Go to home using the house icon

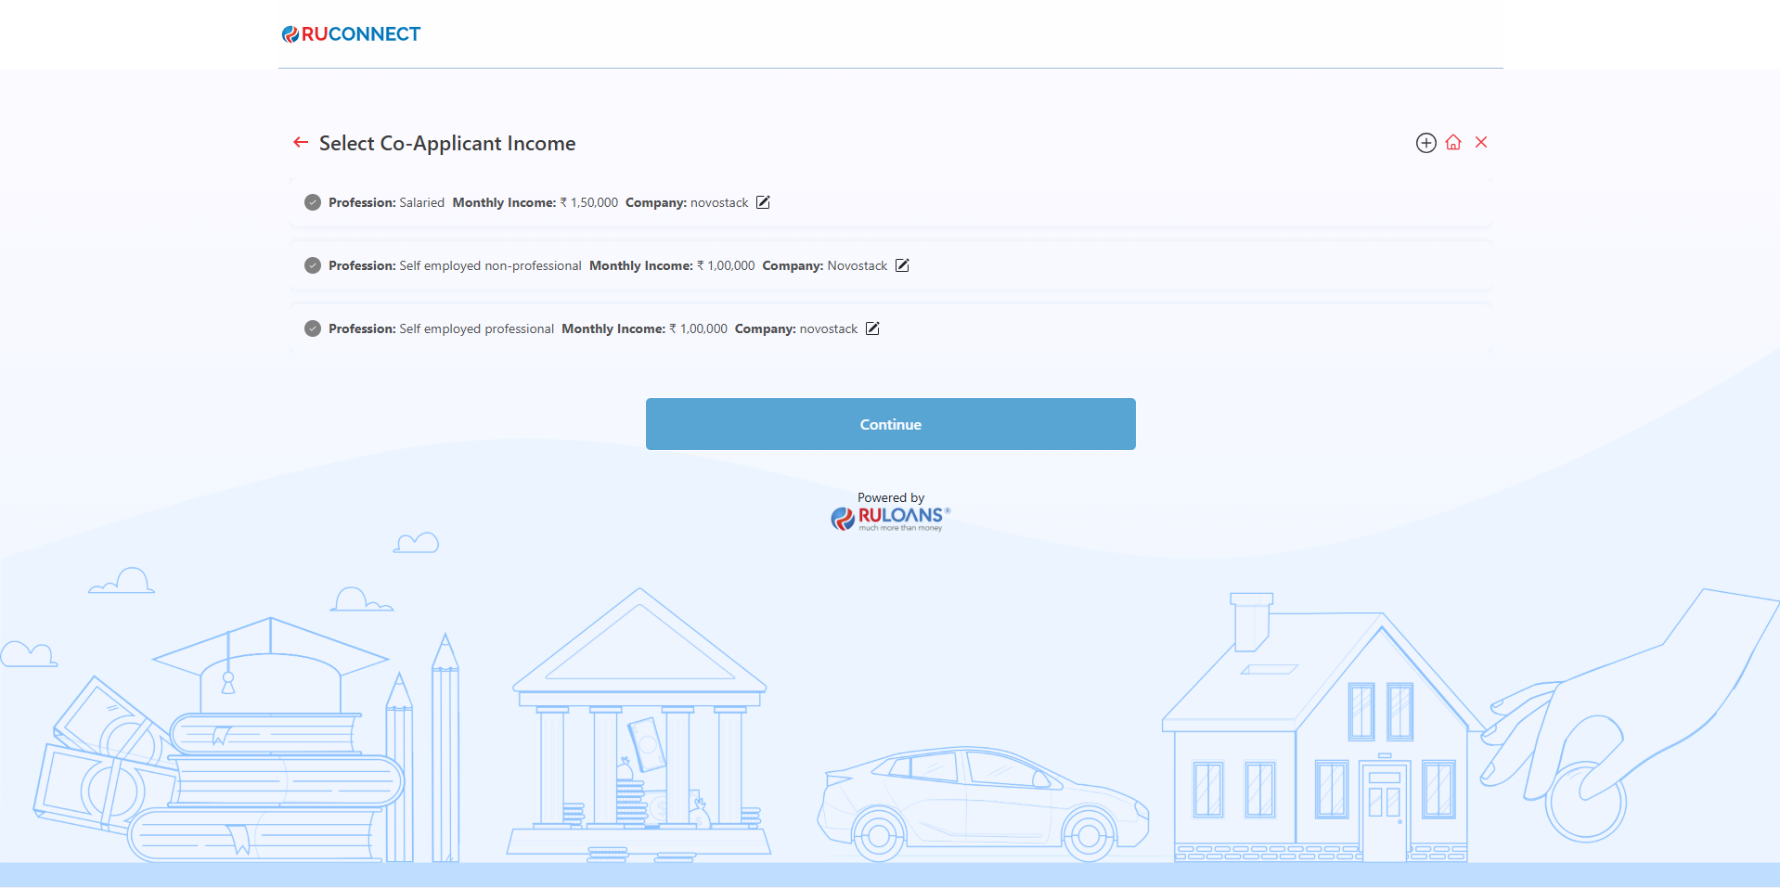point(1453,143)
